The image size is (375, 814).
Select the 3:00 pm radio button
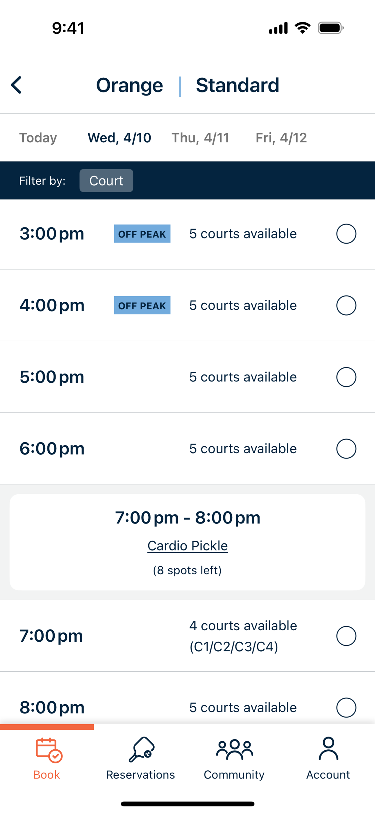[346, 234]
